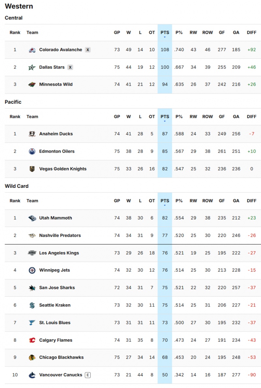
Task: Click the Colorado Avalanche team logo
Action: coord(32,50)
